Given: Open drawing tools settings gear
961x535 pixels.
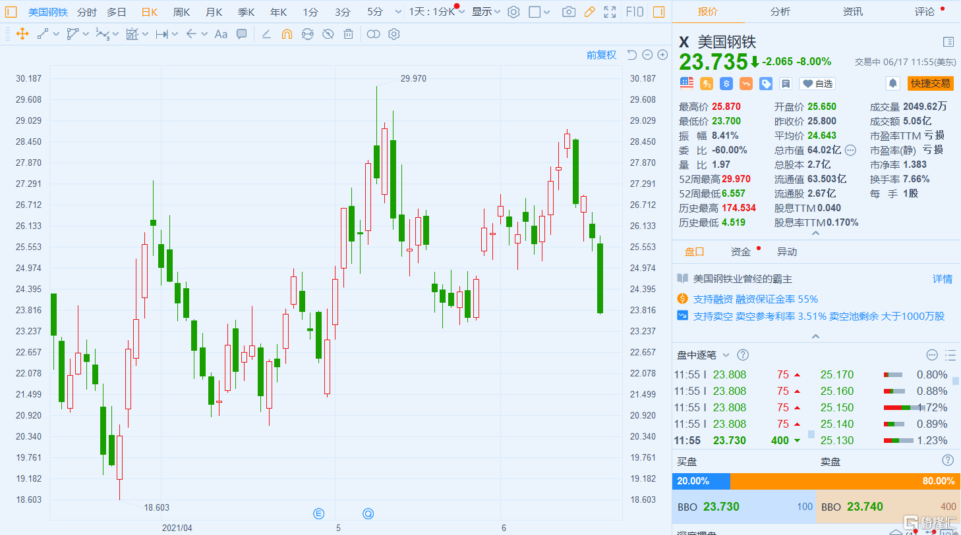Looking at the screenshot, I should click(394, 34).
